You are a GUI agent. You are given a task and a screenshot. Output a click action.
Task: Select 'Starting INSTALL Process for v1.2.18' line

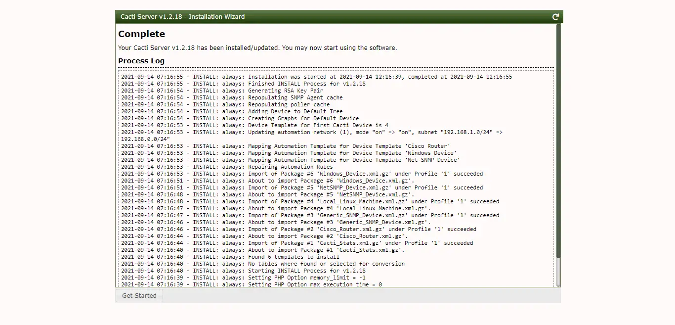244,271
